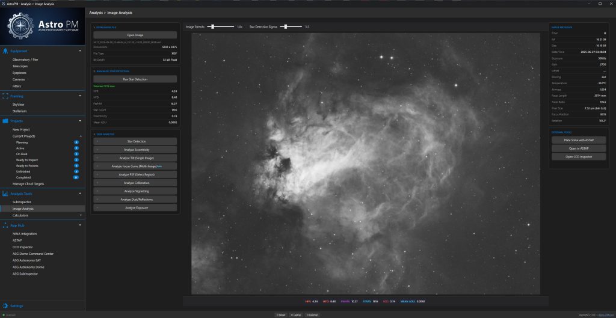The image size is (616, 318).
Task: Click Analyze Vignetting button
Action: point(135,191)
